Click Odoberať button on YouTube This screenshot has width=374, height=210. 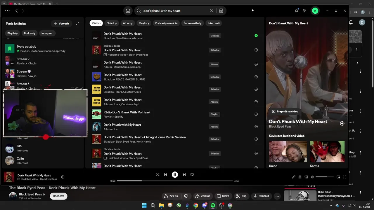tap(58, 196)
